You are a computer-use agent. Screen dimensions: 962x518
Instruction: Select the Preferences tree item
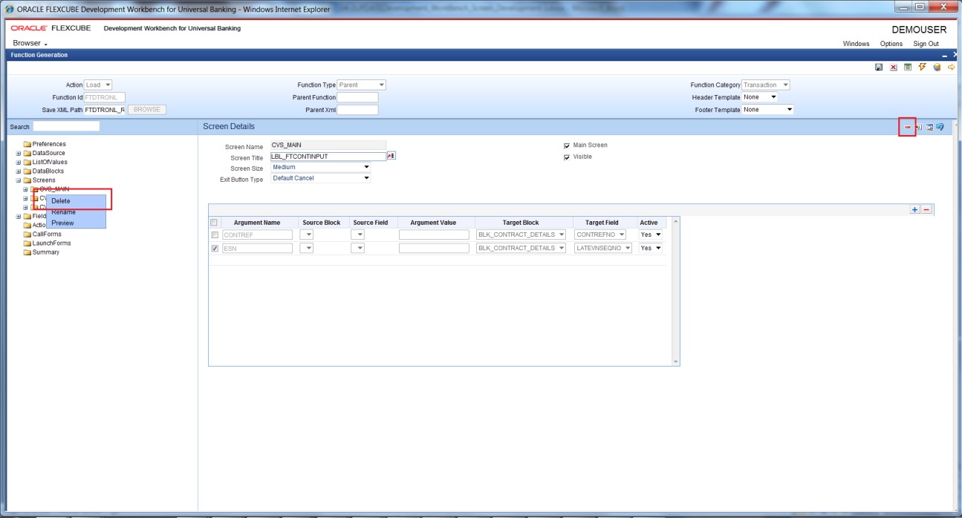pyautogui.click(x=49, y=144)
